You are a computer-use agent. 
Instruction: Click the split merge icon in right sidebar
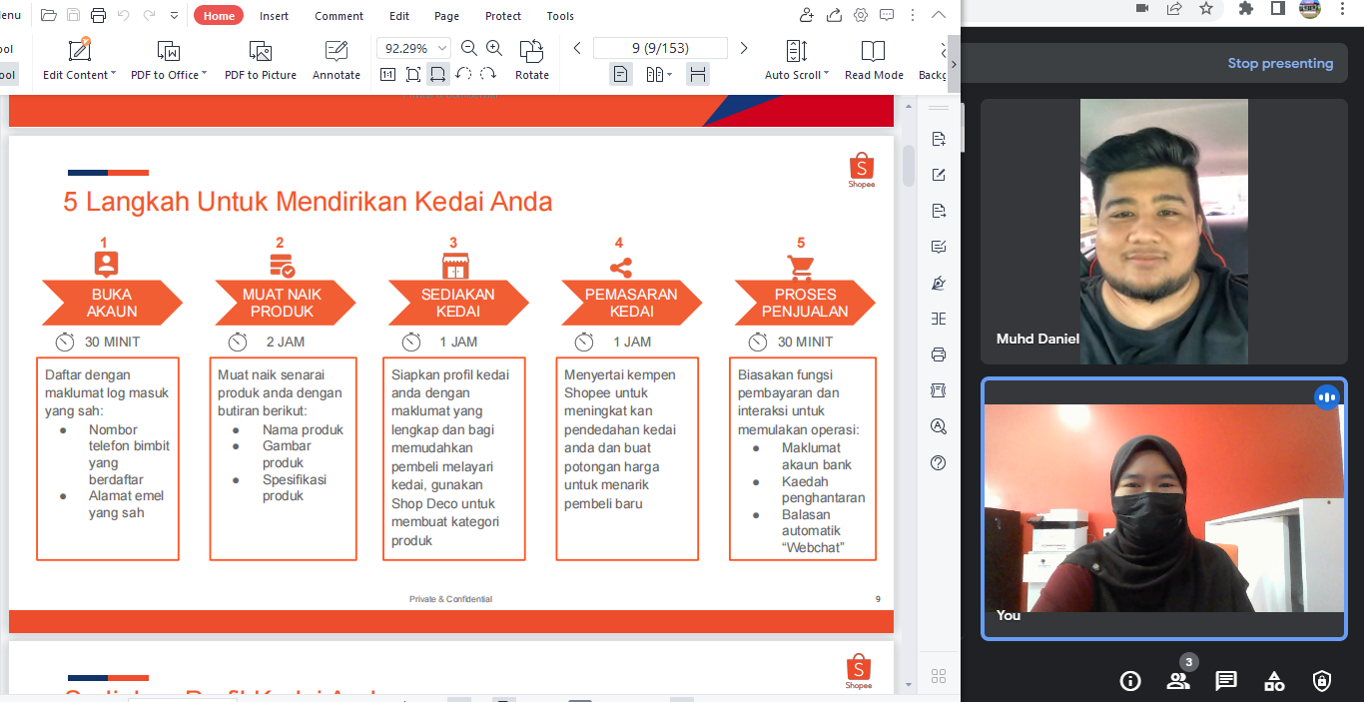click(x=938, y=319)
